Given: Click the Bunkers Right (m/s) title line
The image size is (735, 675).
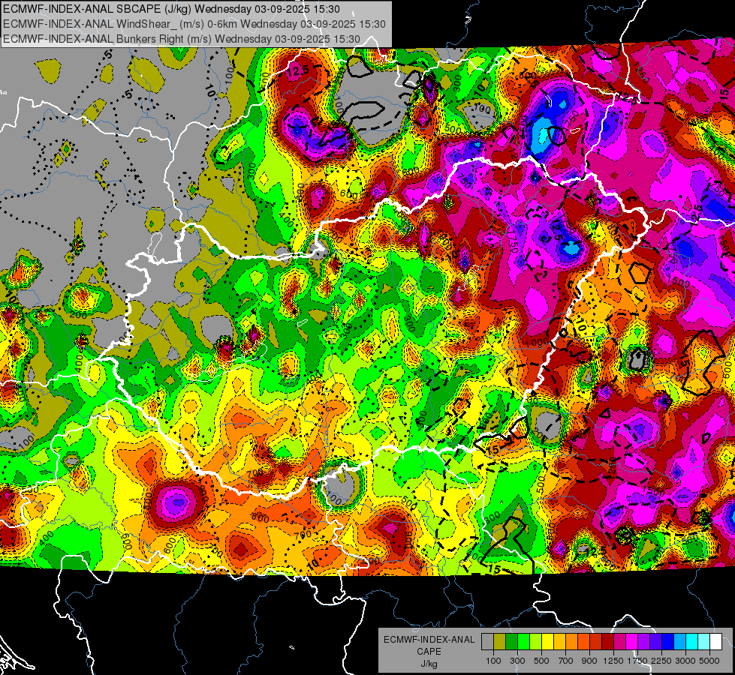Looking at the screenshot, I should click(182, 39).
